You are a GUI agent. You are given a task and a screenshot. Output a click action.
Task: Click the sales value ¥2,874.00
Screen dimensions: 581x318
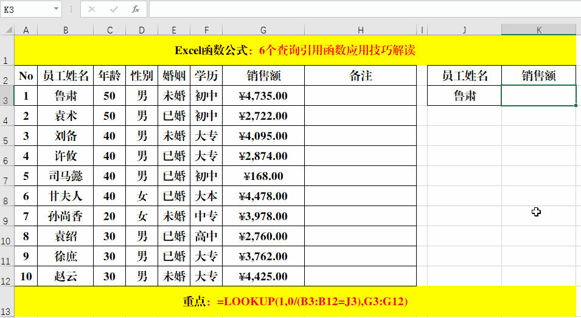263,156
